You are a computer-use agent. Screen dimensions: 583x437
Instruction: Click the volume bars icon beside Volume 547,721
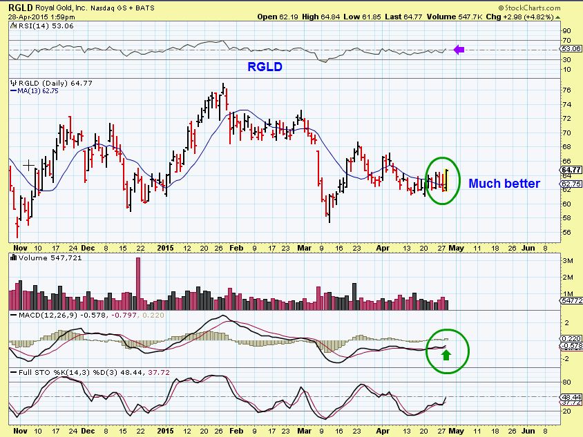(x=14, y=258)
